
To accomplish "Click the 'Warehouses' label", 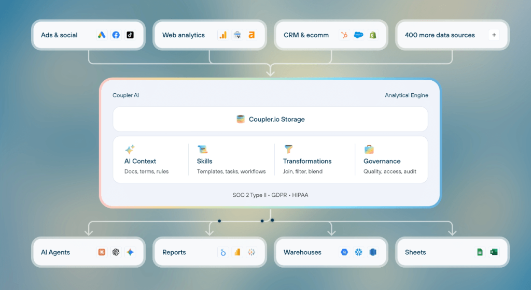I will pos(302,253).
